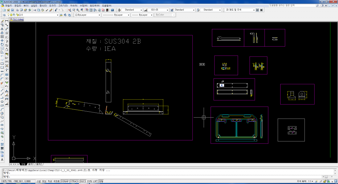Image resolution: width=338 pixels, height=184 pixels.
Task: Open the Standard text style dropdown
Action: 132,10
